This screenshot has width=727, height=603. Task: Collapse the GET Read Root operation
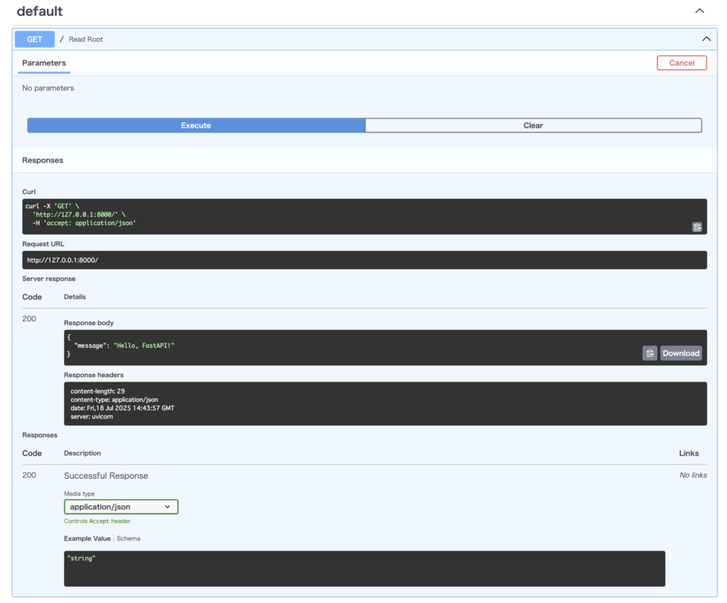coord(706,39)
